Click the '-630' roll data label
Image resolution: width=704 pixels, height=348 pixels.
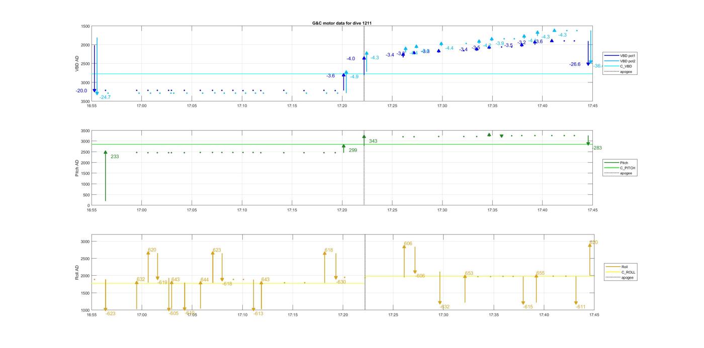coord(341,282)
